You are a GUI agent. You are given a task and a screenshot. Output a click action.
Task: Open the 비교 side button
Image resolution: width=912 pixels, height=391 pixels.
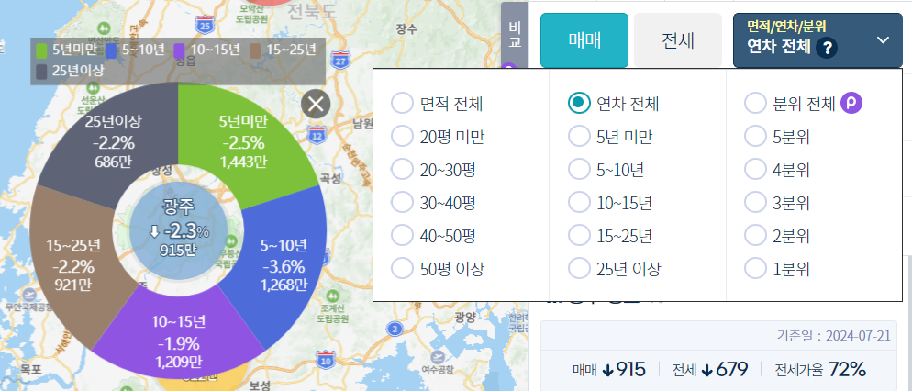click(x=515, y=36)
